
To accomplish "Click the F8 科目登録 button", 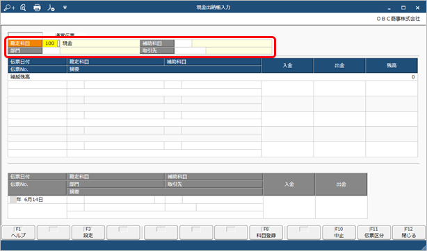I will (266, 233).
